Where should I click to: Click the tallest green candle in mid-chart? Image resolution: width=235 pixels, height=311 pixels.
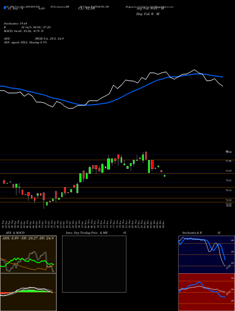tap(109, 164)
